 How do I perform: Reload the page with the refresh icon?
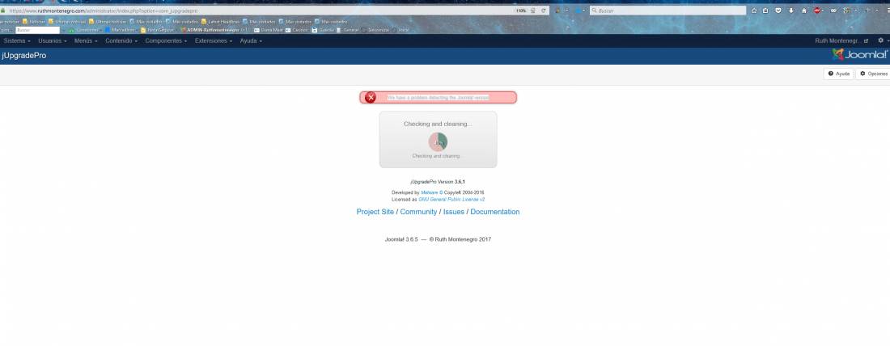[x=543, y=11]
